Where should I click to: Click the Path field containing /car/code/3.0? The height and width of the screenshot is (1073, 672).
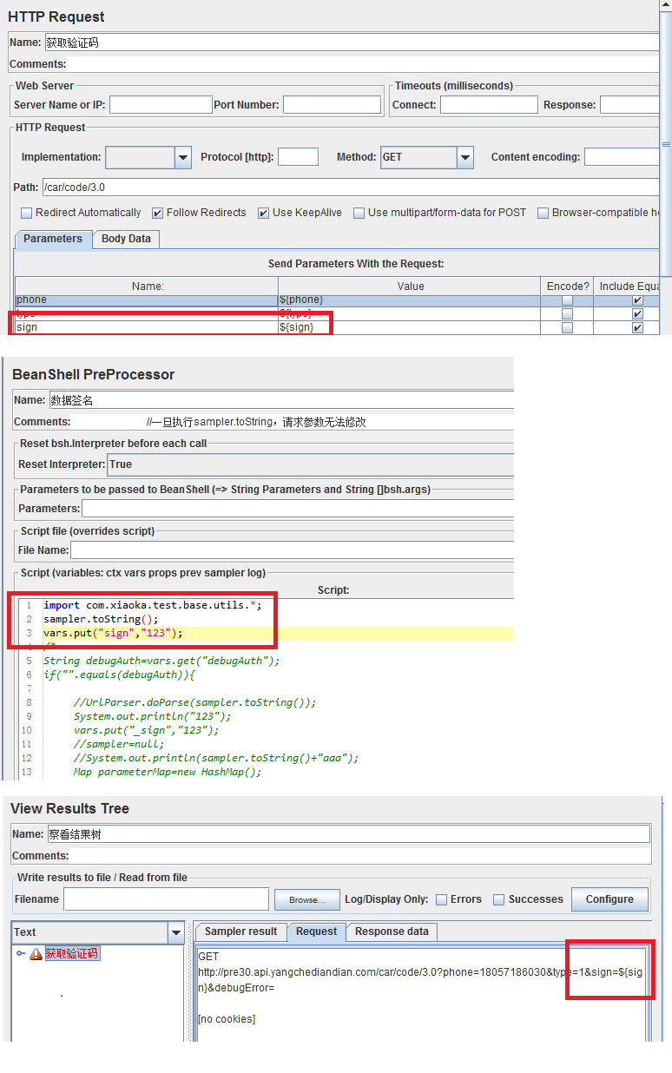coord(347,187)
